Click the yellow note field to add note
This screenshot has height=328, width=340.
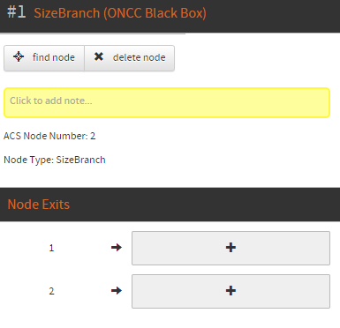coord(167,102)
